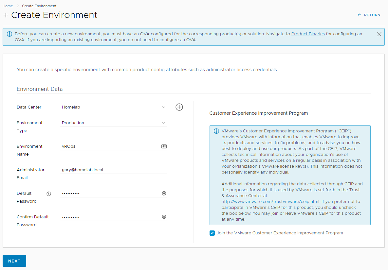Click the CEIP info icon
The image size is (388, 270).
pos(216,131)
